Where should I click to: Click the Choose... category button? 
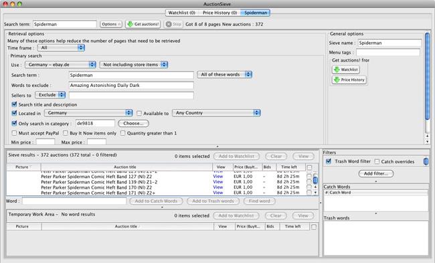(133, 123)
